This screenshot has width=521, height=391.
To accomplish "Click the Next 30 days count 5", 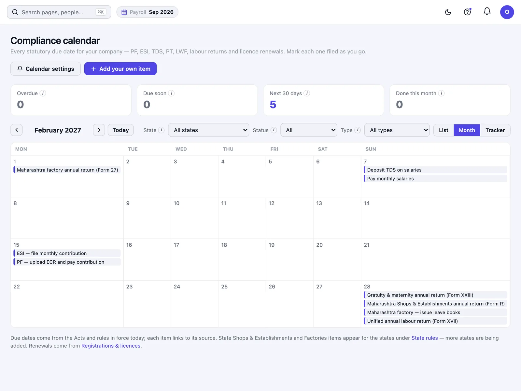I will pos(273,105).
